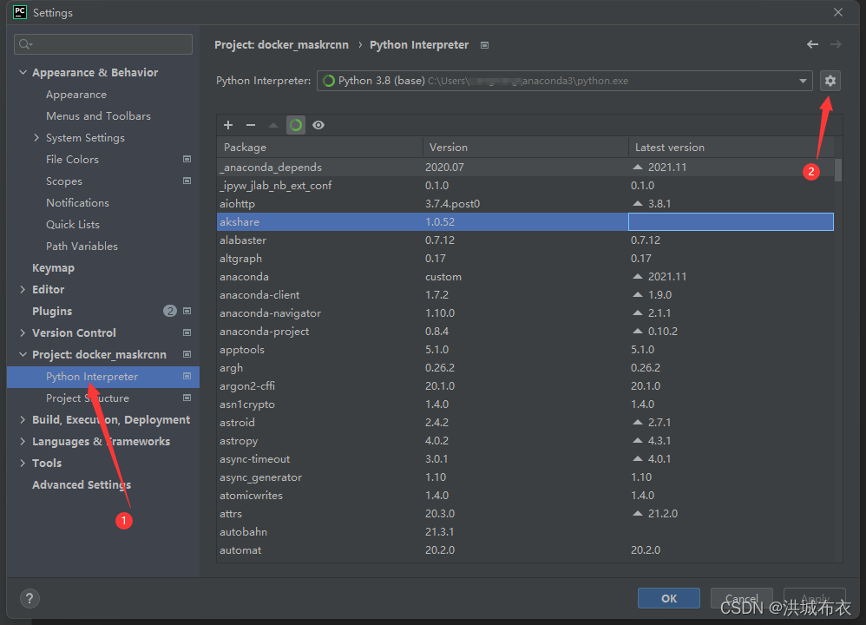Close the Settings dialog
Image resolution: width=866 pixels, height=625 pixels.
pos(838,12)
